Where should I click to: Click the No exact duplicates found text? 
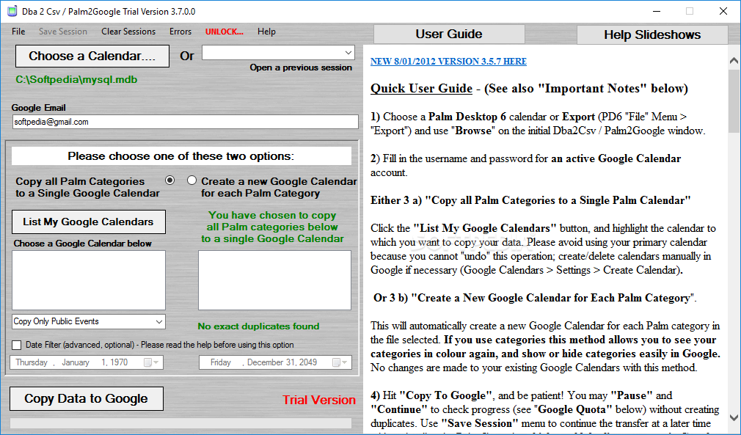[x=258, y=326]
